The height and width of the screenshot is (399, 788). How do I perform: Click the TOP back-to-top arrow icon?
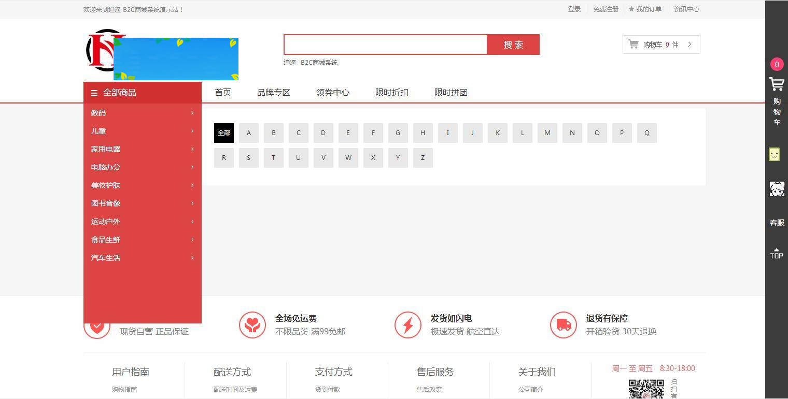(x=777, y=253)
